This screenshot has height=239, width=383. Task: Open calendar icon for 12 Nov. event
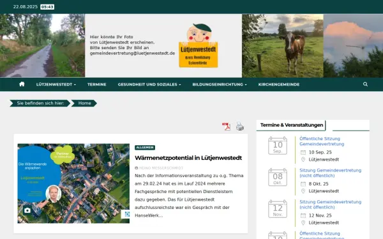click(278, 209)
